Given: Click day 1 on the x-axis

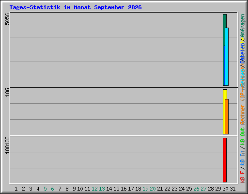Looking at the screenshot, I should [16, 189].
